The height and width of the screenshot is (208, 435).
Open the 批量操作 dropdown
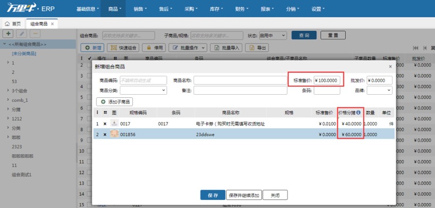(x=188, y=48)
